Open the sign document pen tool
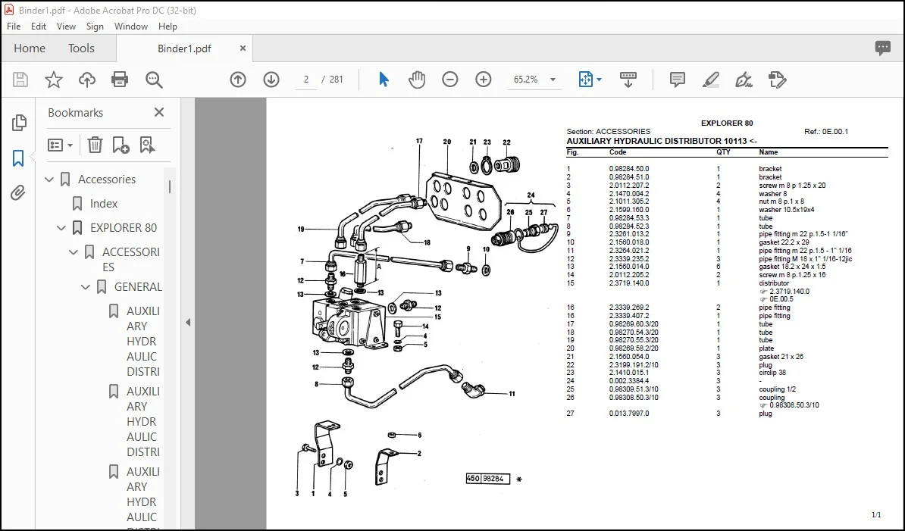Viewport: 905px width, 531px height. pos(744,80)
